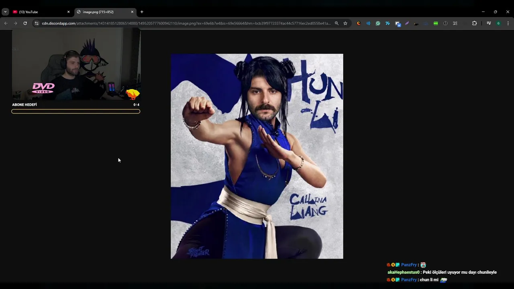Click the 'chun li mi' chat message
The image size is (514, 289).
pyautogui.click(x=429, y=280)
